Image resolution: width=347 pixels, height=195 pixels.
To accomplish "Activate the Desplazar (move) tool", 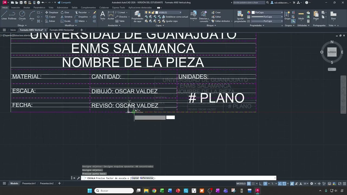I will coord(52,12).
